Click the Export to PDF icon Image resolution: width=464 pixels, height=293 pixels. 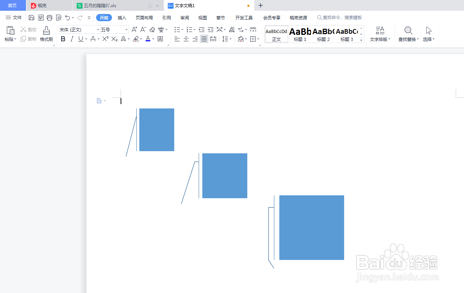pyautogui.click(x=41, y=18)
